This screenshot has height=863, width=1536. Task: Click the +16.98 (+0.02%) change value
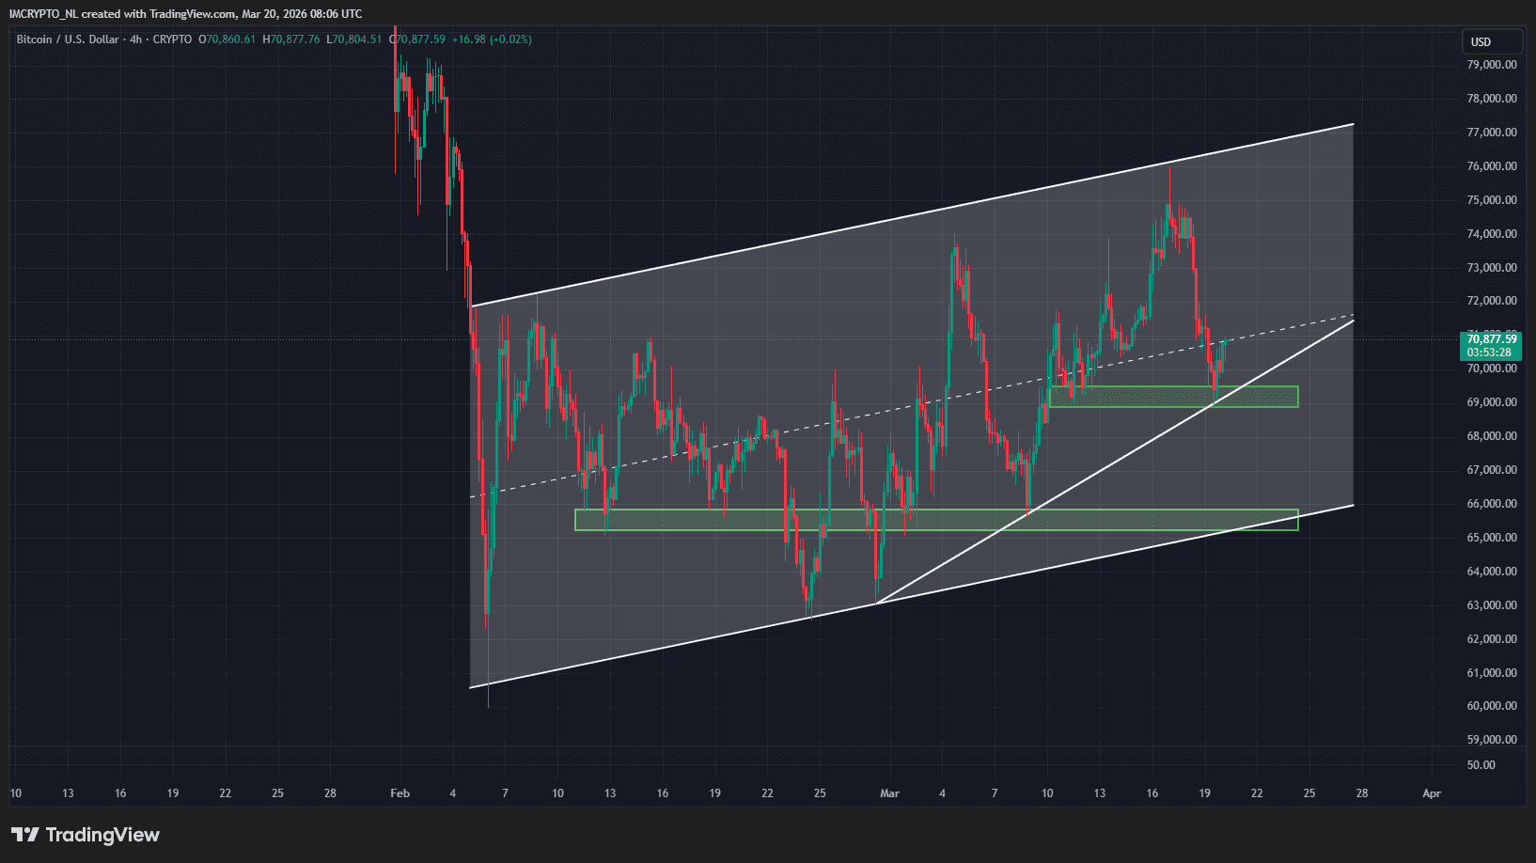click(x=492, y=39)
